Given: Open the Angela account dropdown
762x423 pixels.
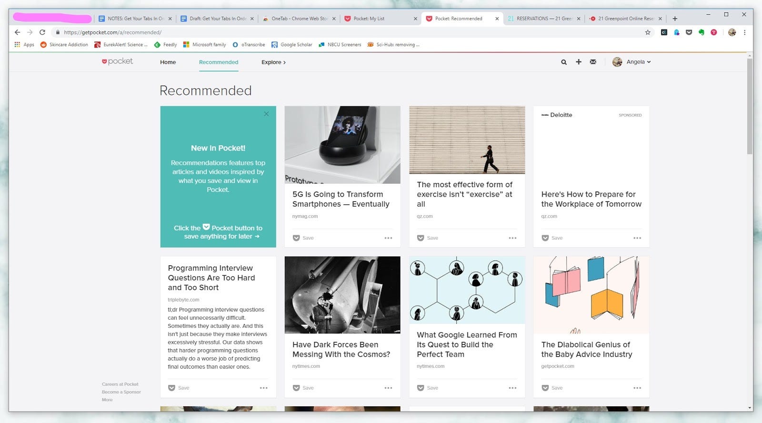Looking at the screenshot, I should click(x=632, y=62).
